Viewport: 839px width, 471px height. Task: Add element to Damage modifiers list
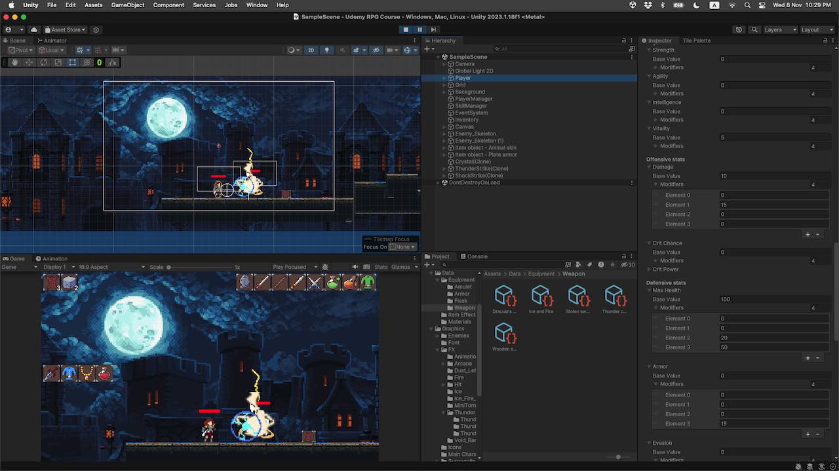coord(808,235)
